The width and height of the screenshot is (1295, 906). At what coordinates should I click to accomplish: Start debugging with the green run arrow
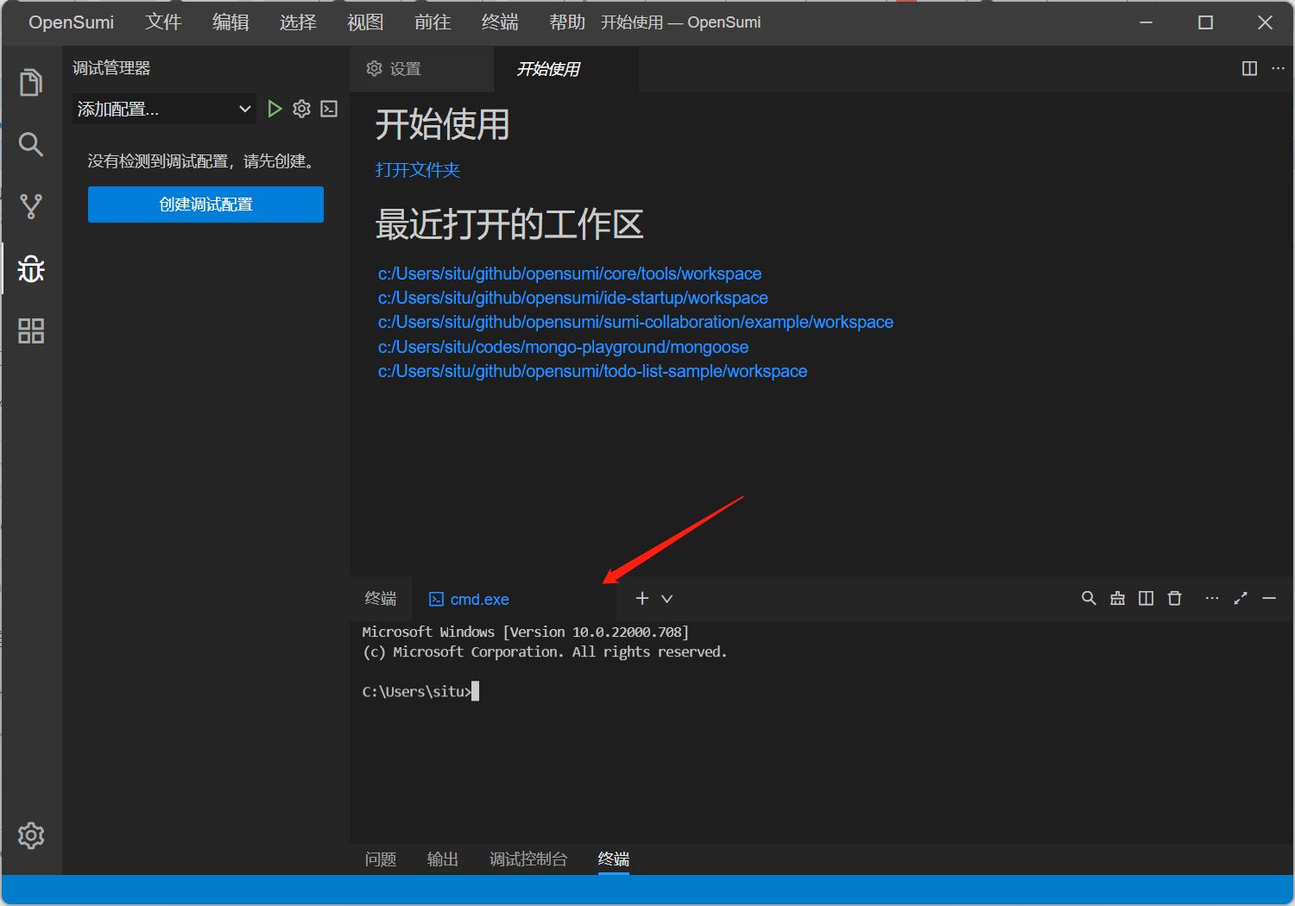coord(275,109)
